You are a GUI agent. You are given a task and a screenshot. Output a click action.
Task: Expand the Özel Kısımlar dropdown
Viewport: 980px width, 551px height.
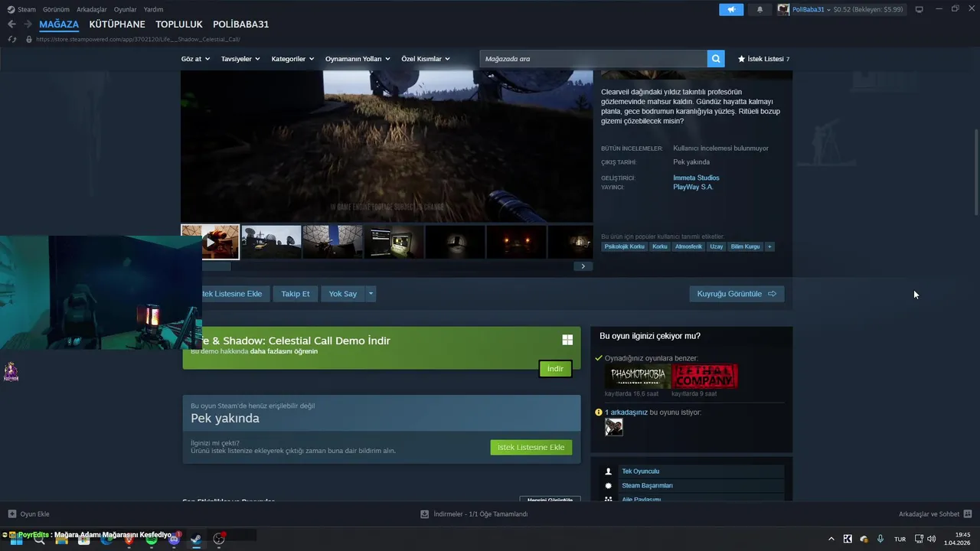tap(426, 59)
